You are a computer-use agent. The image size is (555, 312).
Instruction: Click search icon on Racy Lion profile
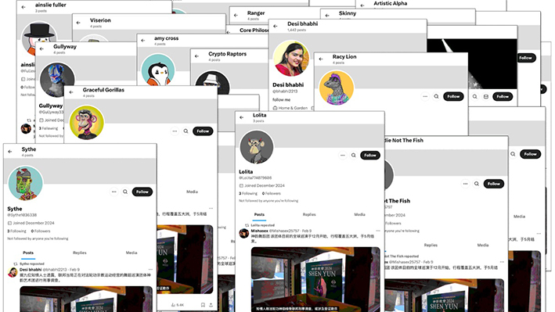click(x=437, y=96)
